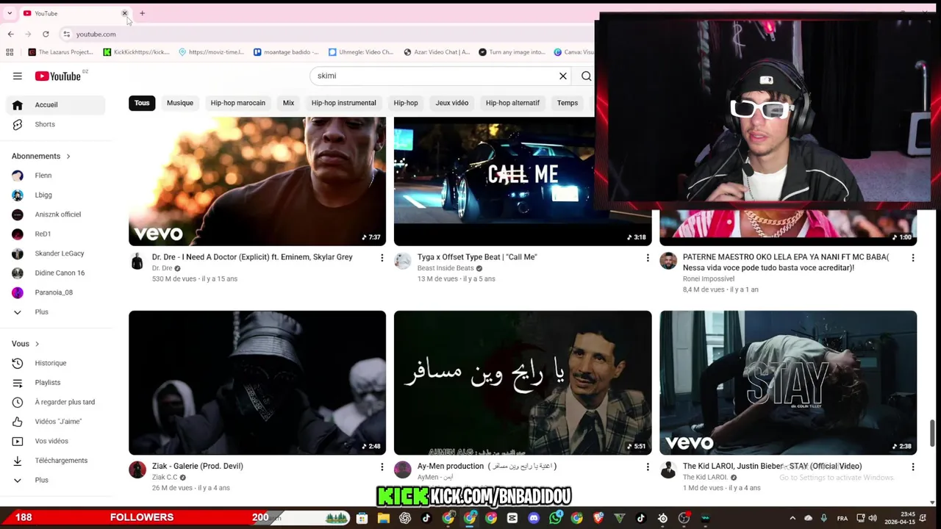
Task: Expand the Vous section chevron
Action: tap(37, 344)
